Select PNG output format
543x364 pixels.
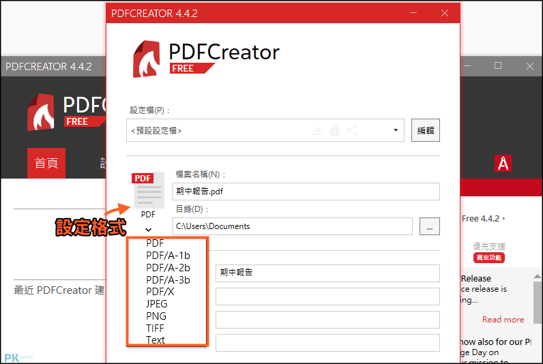point(156,316)
